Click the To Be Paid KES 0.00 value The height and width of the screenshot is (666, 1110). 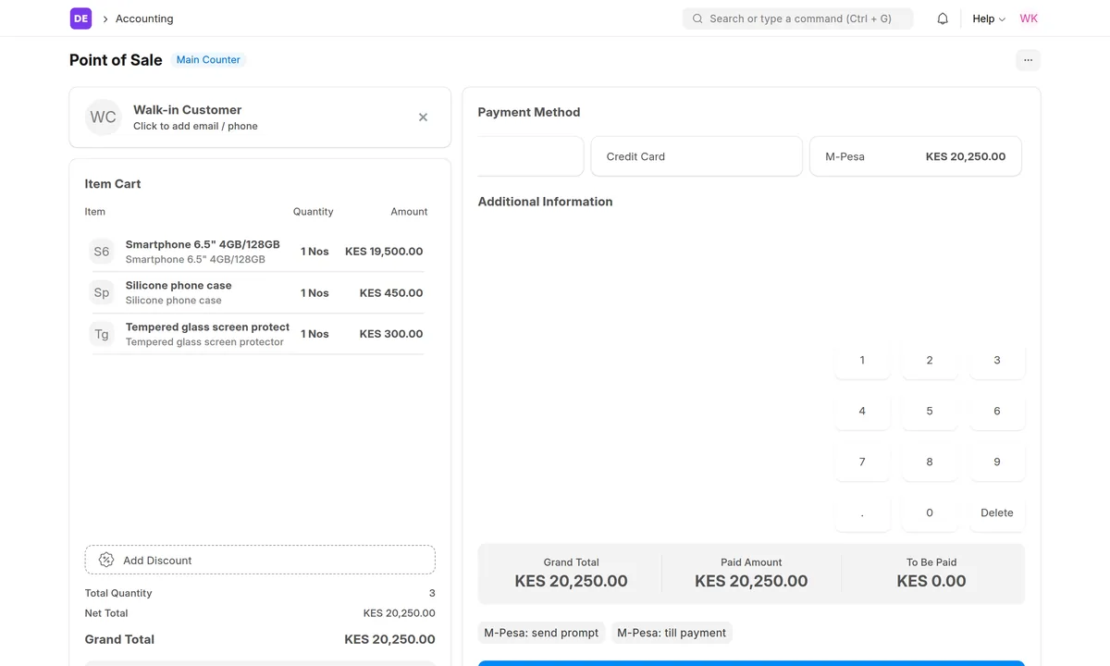point(931,581)
